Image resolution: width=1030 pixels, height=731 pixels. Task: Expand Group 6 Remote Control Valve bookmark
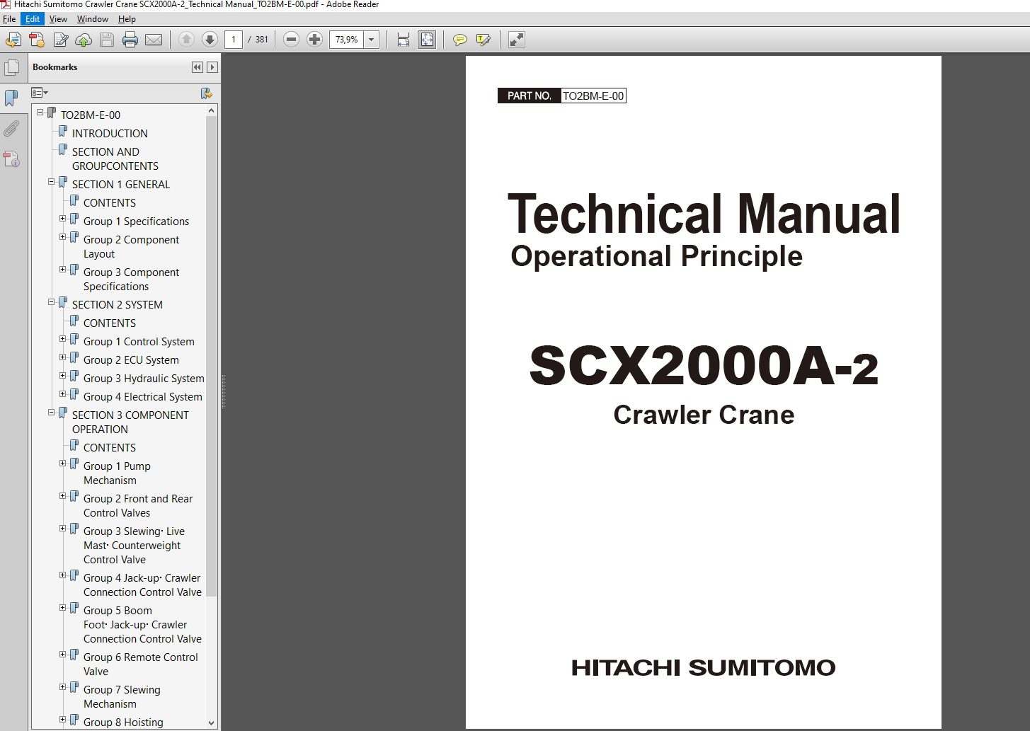(x=63, y=655)
